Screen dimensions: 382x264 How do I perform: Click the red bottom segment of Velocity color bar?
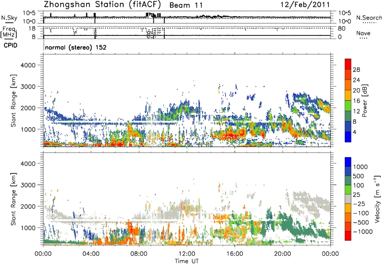348,236
